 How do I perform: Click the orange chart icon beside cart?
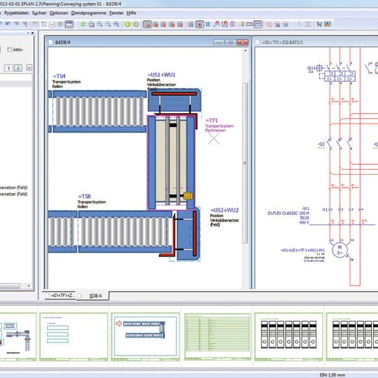(x=328, y=24)
